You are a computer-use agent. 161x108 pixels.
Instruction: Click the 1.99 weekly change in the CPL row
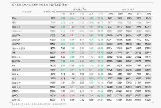pyautogui.click(x=63, y=53)
